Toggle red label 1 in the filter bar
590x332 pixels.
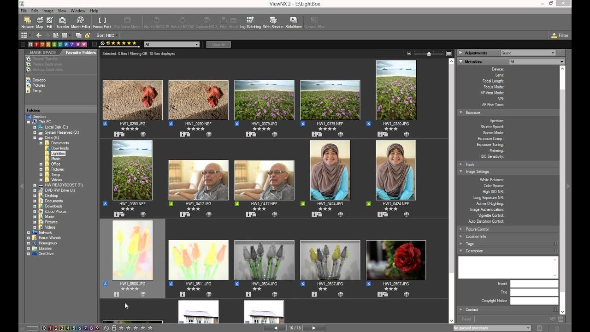click(x=36, y=44)
